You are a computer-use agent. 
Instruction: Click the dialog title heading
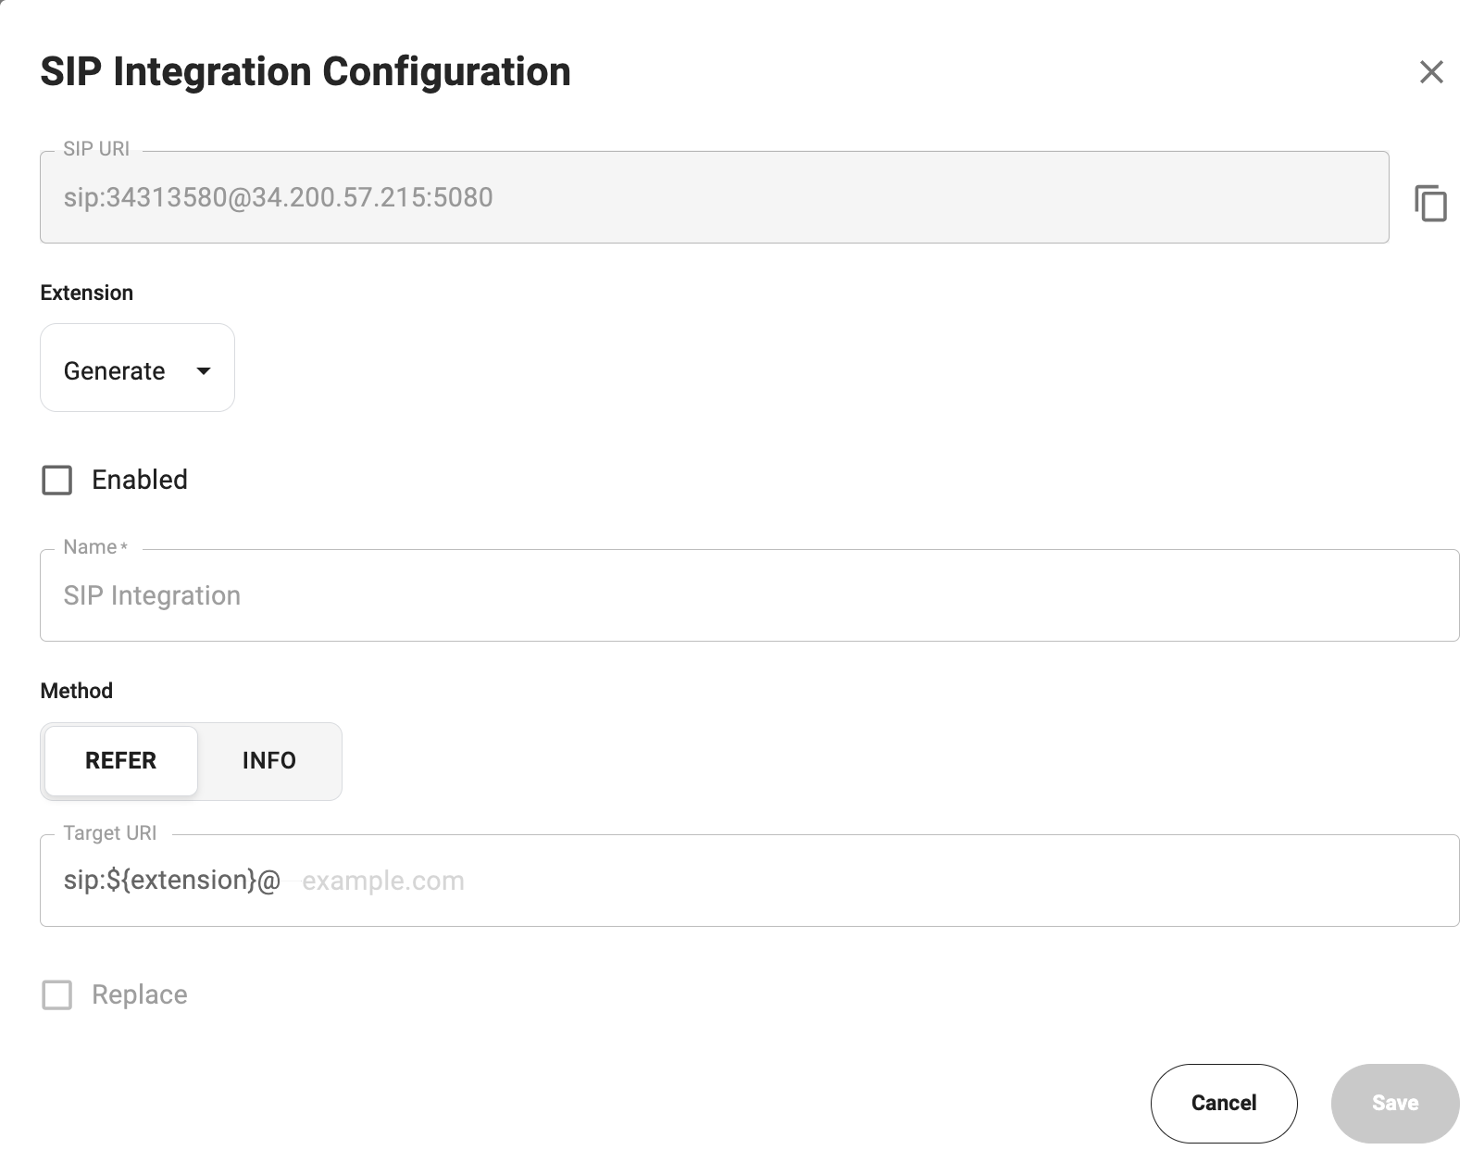click(306, 72)
